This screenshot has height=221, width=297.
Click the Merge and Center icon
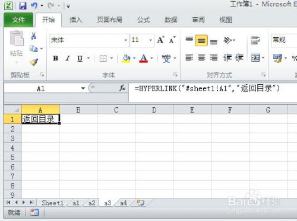click(255, 57)
